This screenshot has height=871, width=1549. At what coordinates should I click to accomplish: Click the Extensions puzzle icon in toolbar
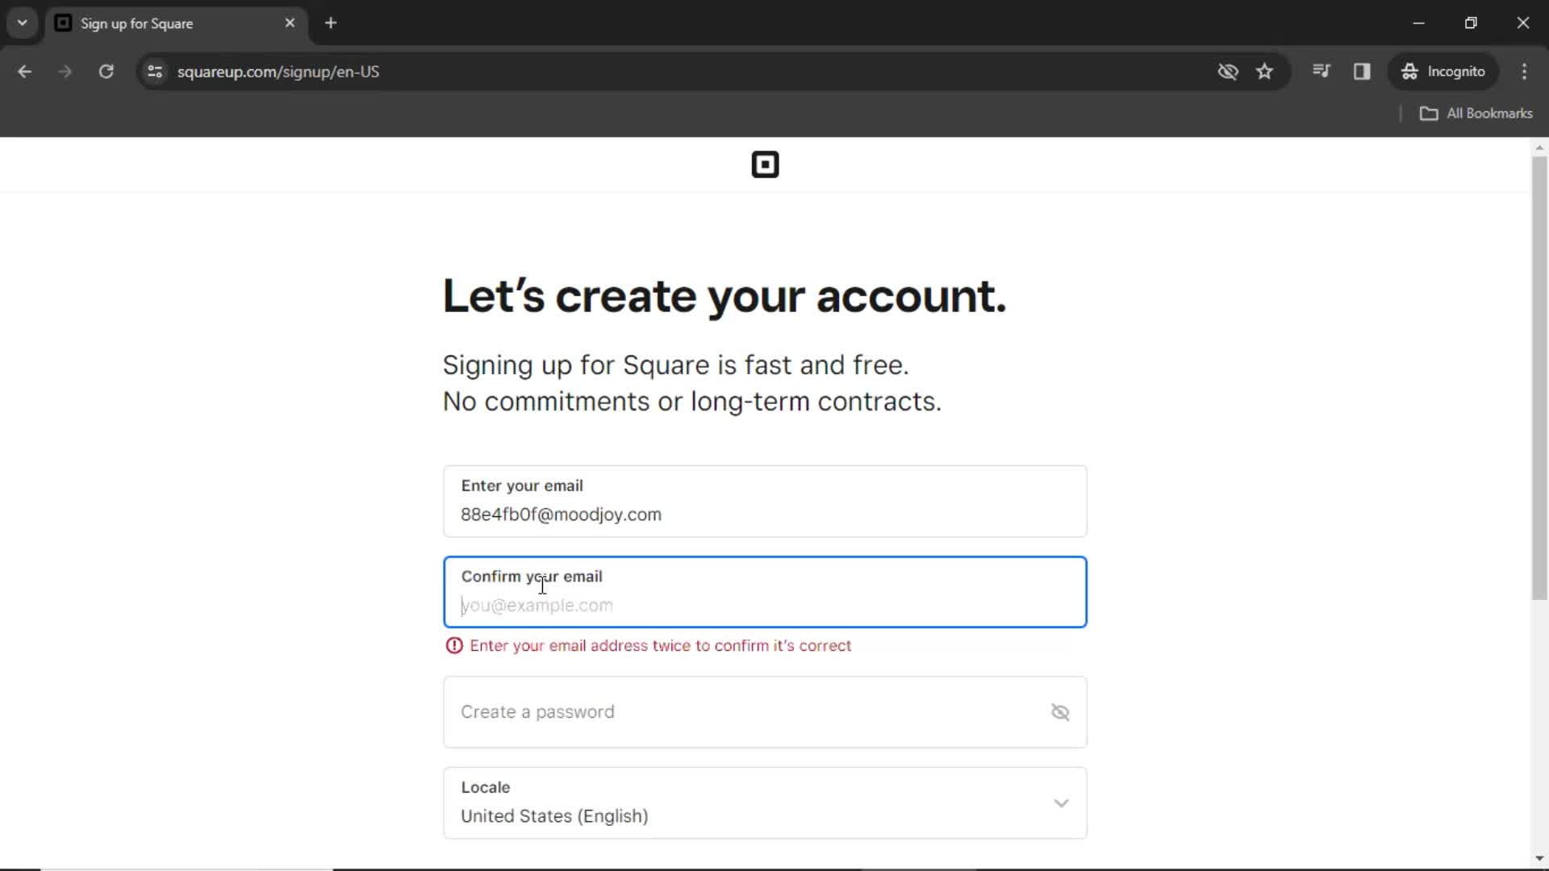(1322, 71)
